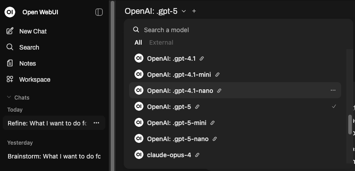Open the Brainstorm chat from Yesterday
This screenshot has width=355, height=171.
(54, 156)
